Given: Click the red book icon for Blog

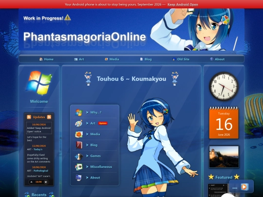Looking at the screenshot, I should 79,145.
